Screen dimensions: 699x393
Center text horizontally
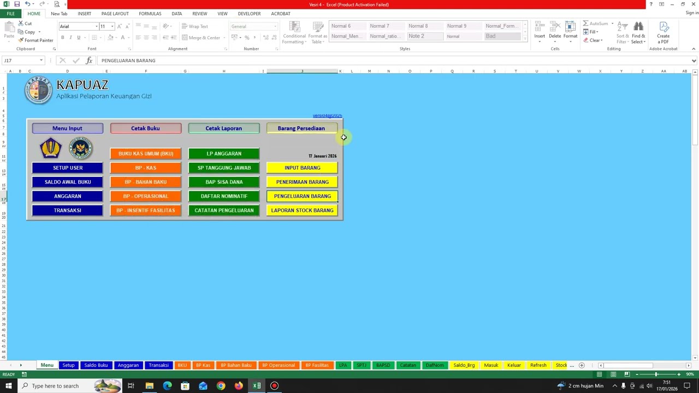(146, 38)
